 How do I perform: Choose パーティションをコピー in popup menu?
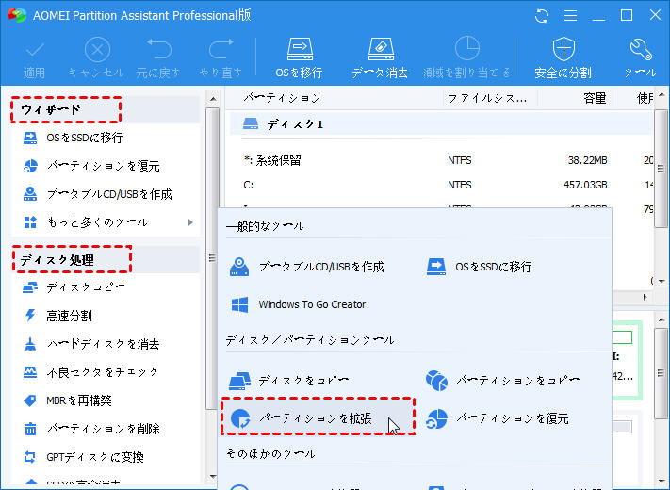(x=503, y=381)
